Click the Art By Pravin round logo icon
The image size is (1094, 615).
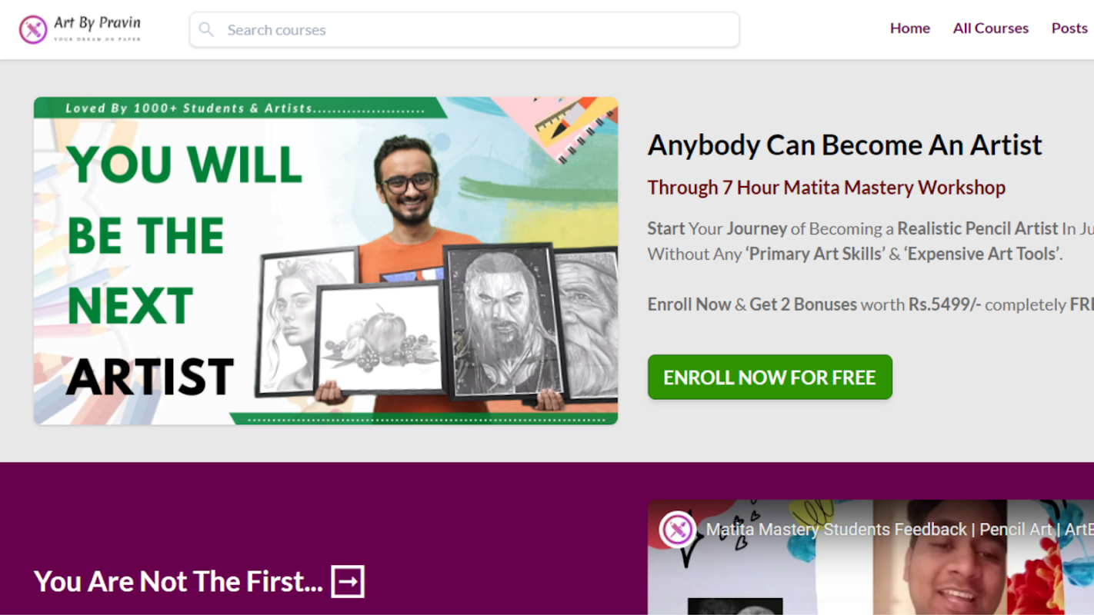(33, 30)
